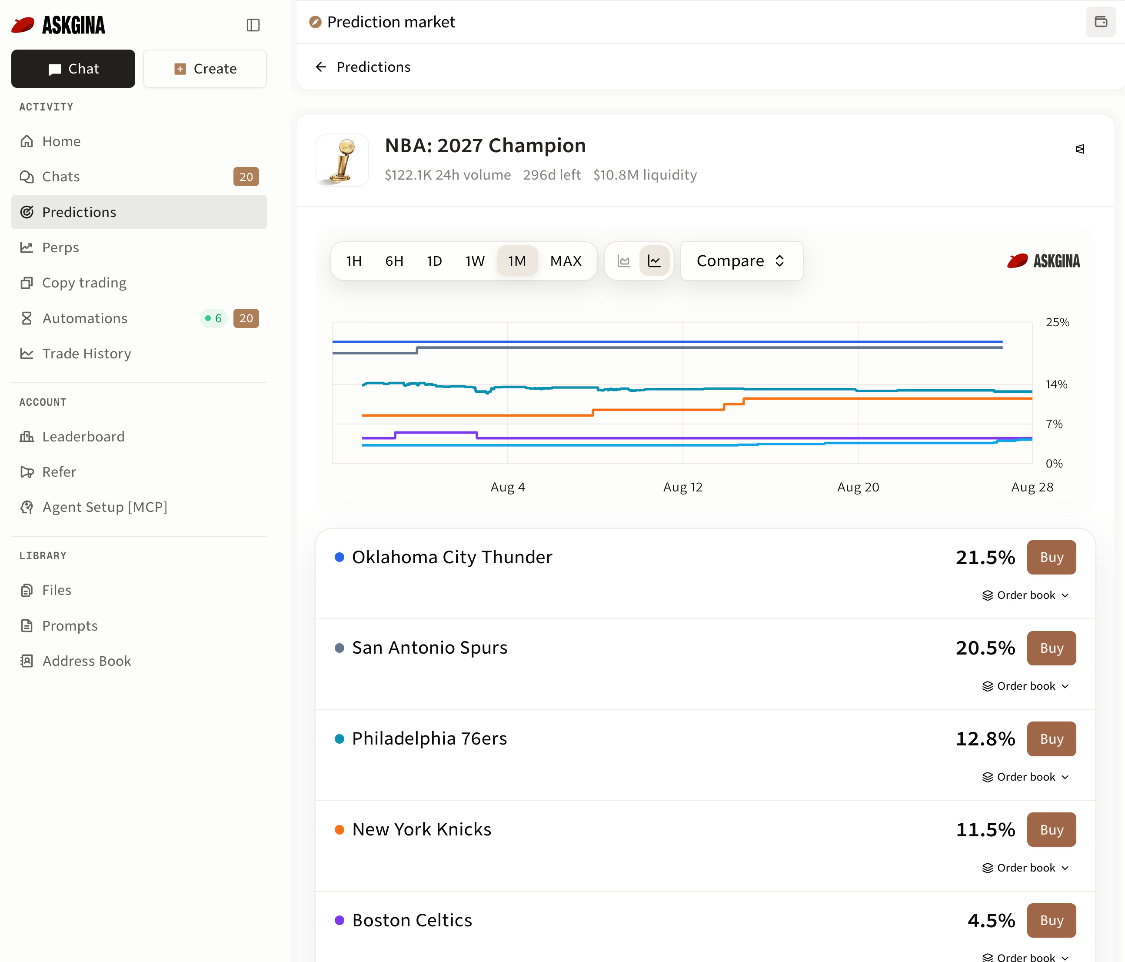Open Files in Library

pos(139,591)
